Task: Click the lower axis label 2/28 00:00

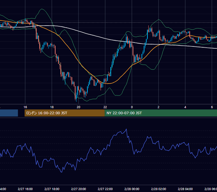Action: 132,189
